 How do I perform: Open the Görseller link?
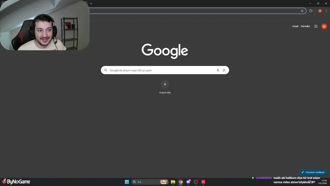305,26
